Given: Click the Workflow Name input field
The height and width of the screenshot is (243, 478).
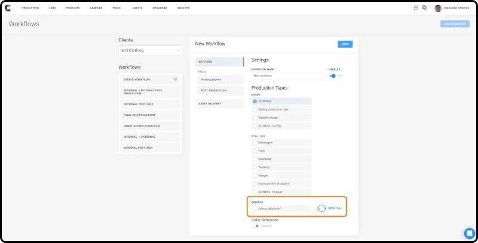Looking at the screenshot, I should point(287,76).
